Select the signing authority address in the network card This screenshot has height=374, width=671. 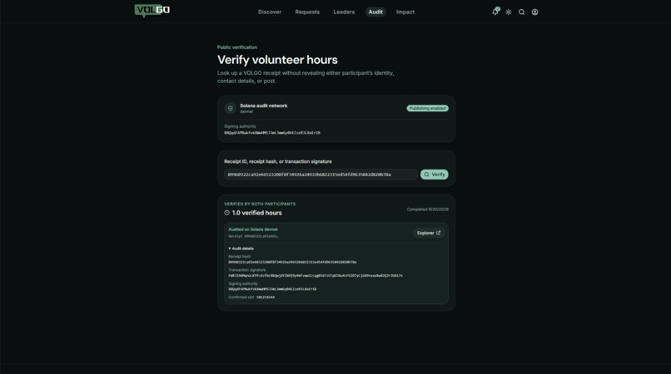[x=272, y=133]
